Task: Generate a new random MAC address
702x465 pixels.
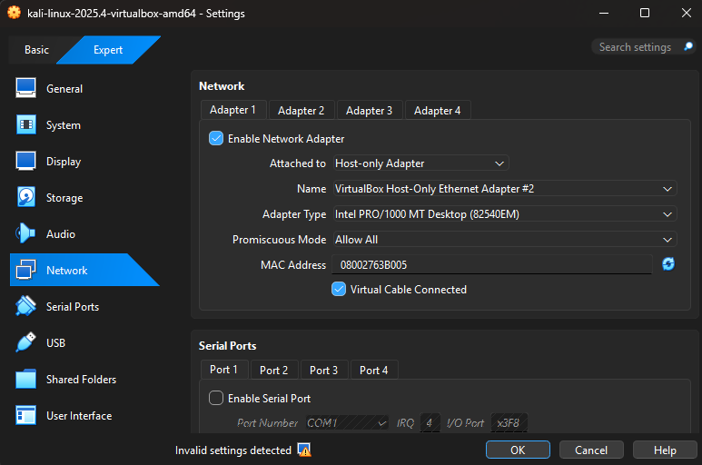Action: (668, 264)
